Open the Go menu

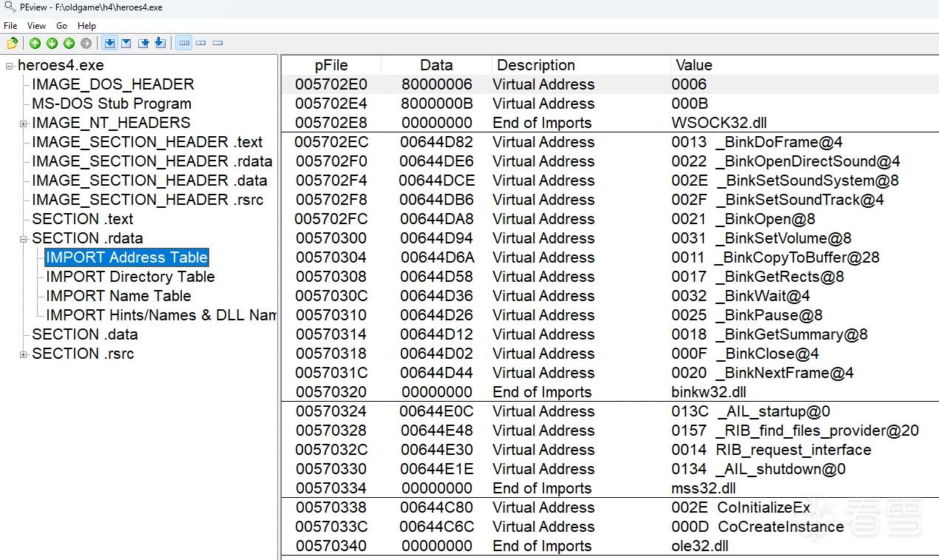tap(62, 26)
